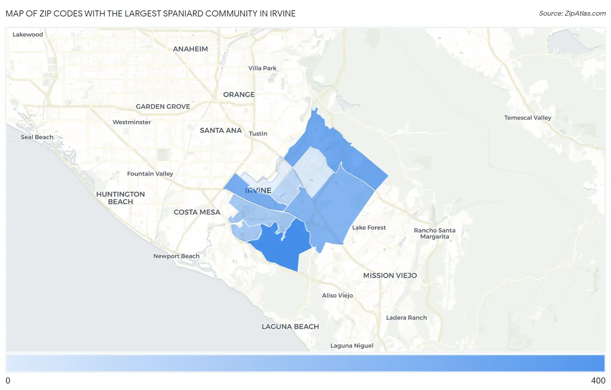The width and height of the screenshot is (611, 390).
Task: Click the map title heading text
Action: (150, 13)
